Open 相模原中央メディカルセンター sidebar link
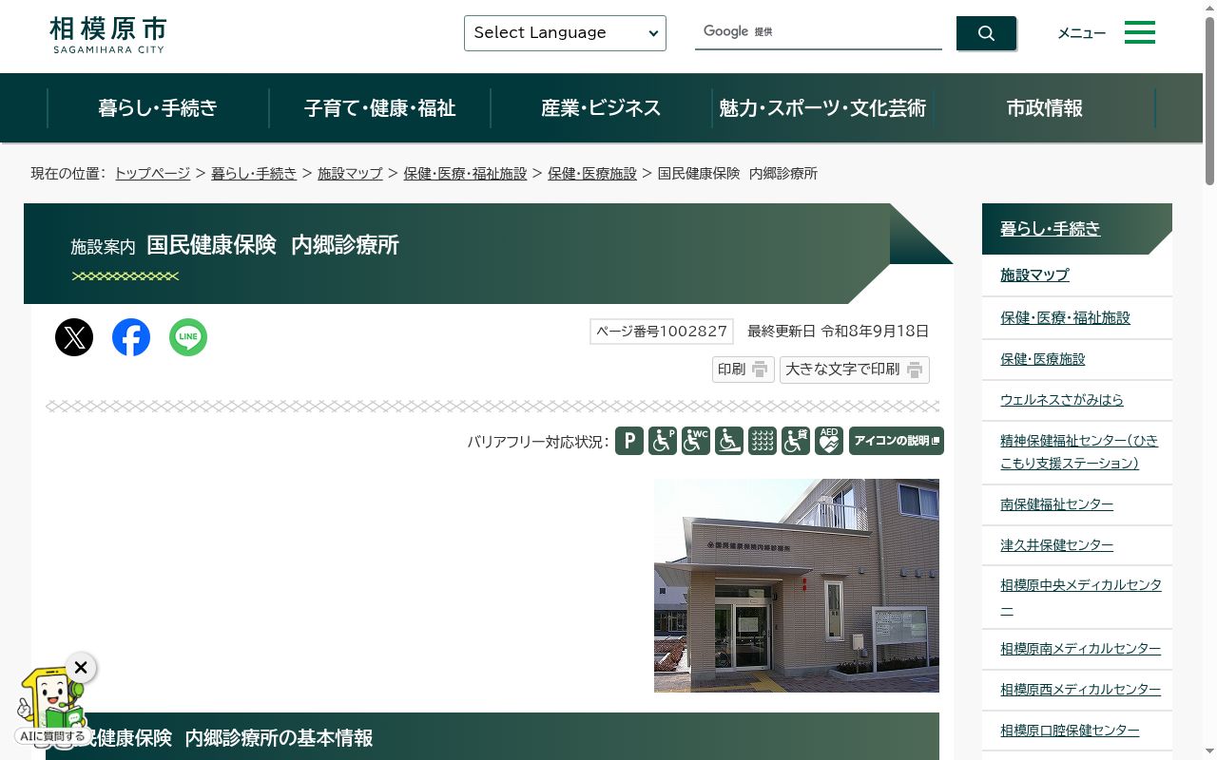This screenshot has width=1217, height=760. click(x=1080, y=597)
